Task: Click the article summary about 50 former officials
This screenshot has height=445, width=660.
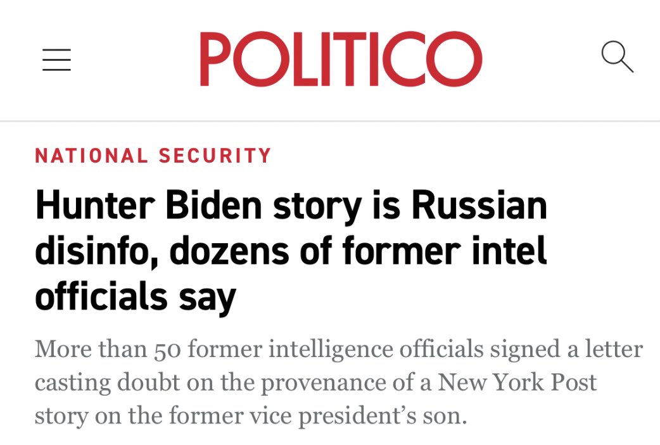Action: pyautogui.click(x=338, y=383)
